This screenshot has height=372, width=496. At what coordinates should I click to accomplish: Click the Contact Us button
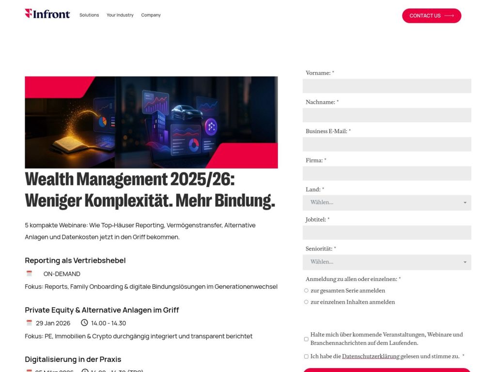[x=431, y=15]
